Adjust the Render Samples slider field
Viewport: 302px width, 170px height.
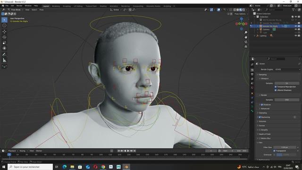[x=287, y=100]
